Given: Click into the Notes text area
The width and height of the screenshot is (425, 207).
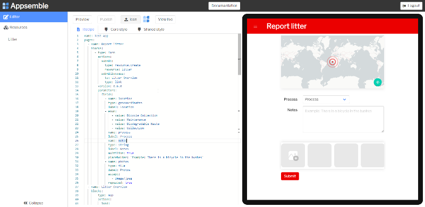Looking at the screenshot, I should point(343,119).
